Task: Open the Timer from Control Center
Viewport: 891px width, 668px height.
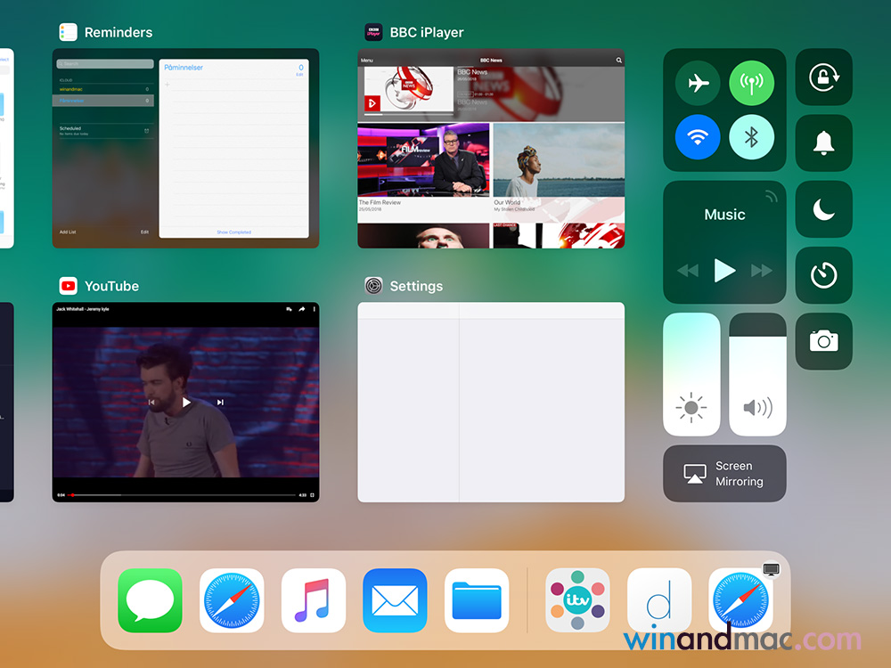Action: (823, 275)
